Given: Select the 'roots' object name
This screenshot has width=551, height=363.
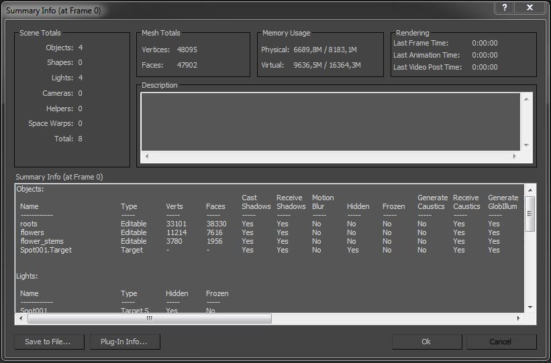Looking at the screenshot, I should point(29,224).
